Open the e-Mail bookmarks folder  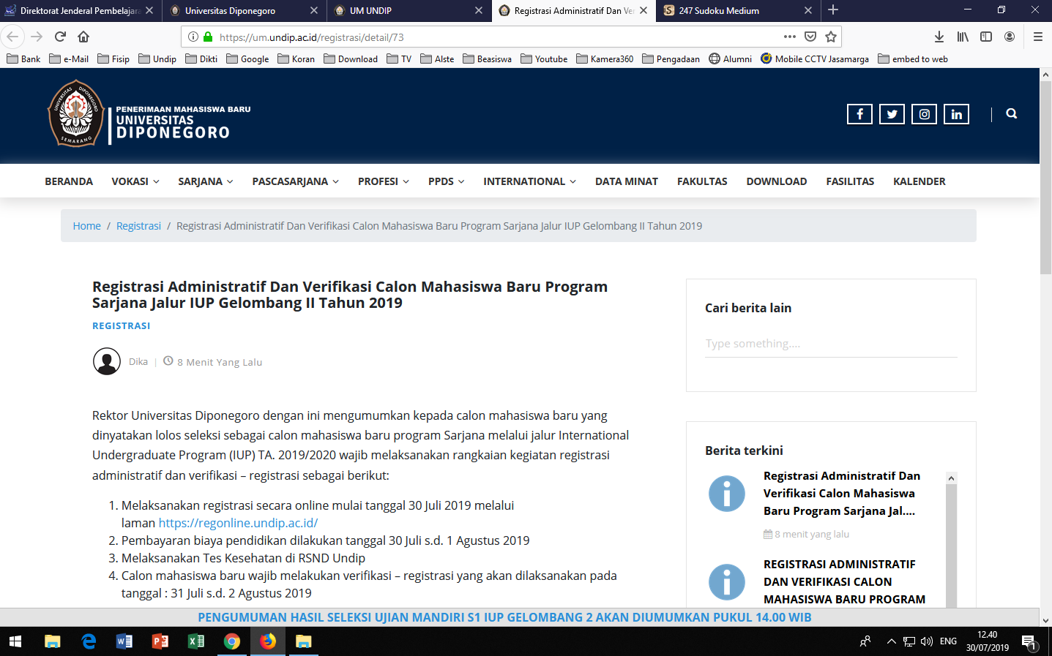[69, 59]
